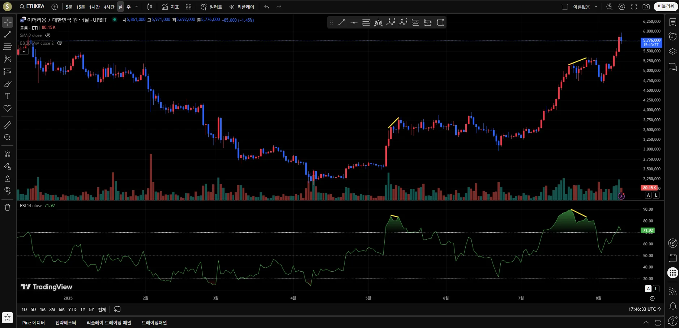The image size is (679, 328).
Task: Click the ETHKRW symbol search field
Action: click(x=32, y=6)
